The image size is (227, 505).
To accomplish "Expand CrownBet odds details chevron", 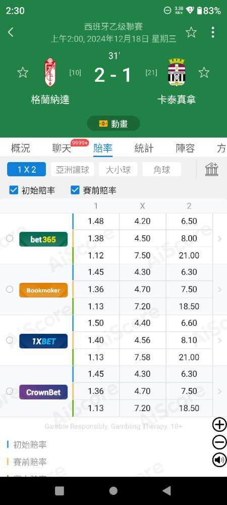I will tap(219, 391).
